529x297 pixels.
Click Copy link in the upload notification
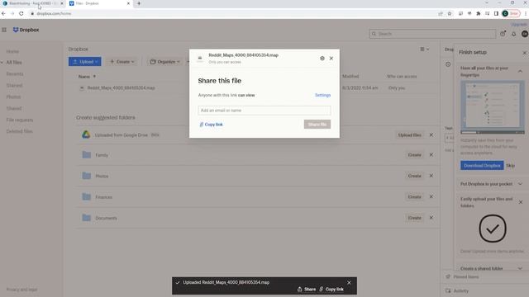point(331,290)
